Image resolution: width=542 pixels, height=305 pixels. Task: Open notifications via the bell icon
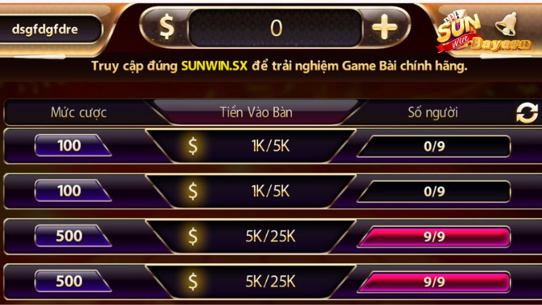[506, 24]
